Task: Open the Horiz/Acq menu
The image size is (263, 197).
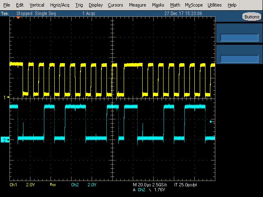Action: pos(60,5)
